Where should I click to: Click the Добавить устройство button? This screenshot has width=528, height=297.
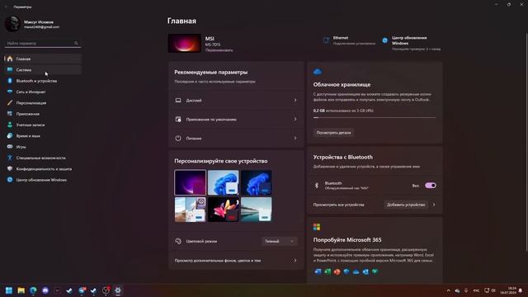click(406, 205)
